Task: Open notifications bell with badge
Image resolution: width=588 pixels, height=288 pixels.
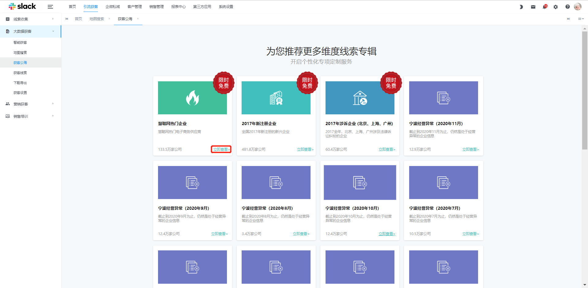Action: (545, 6)
